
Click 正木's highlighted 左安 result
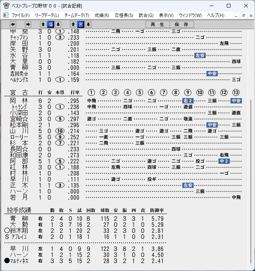(x=188, y=185)
